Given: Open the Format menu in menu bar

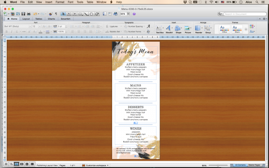Looking at the screenshot, I should (x=60, y=2).
